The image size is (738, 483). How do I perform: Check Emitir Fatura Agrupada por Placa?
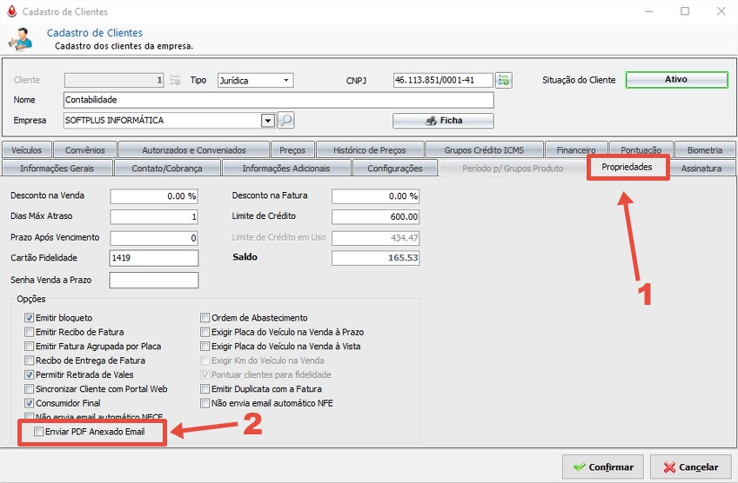coord(30,347)
